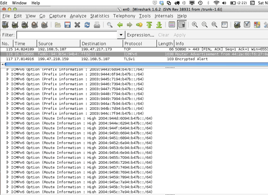
Task: Zoom out packet text icon
Action: 204,25
